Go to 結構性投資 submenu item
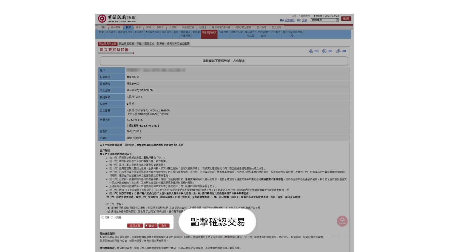This screenshot has height=252, width=449. pyautogui.click(x=237, y=32)
